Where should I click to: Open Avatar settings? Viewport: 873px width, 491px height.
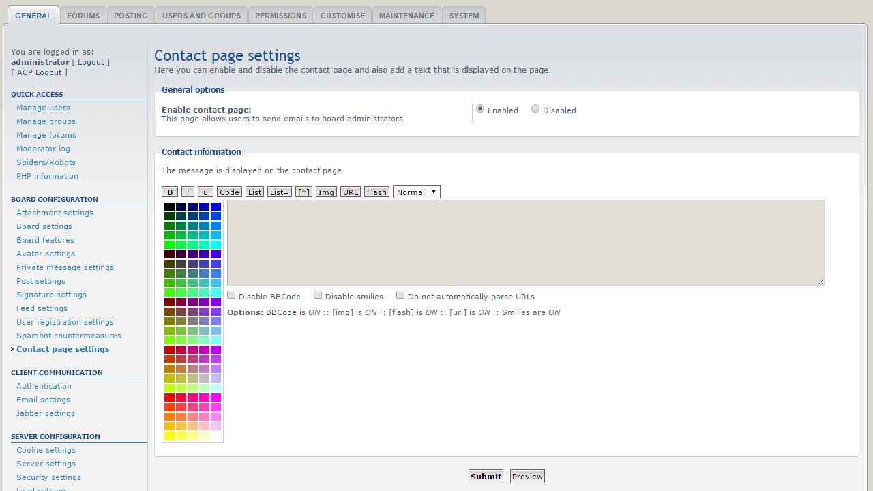(46, 254)
